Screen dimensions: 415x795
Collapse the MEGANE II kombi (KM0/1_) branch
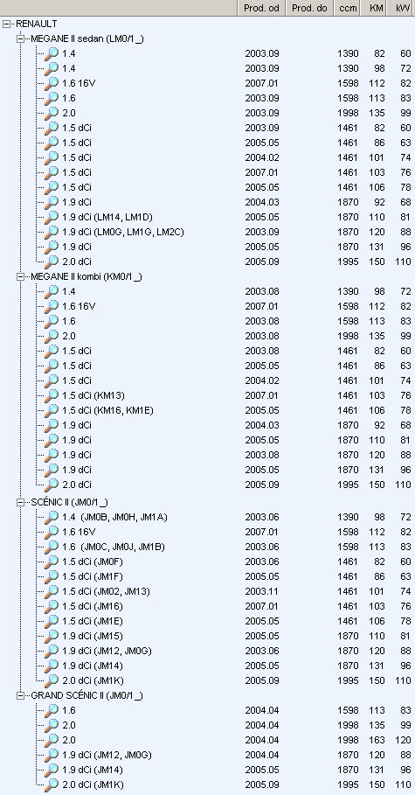pyautogui.click(x=20, y=277)
